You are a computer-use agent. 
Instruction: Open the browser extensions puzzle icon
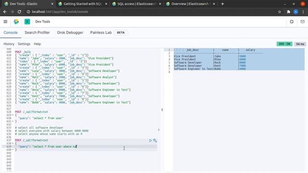point(288,12)
